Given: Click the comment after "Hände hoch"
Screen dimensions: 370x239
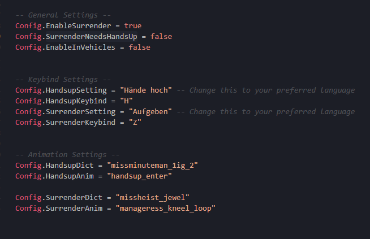Looking at the screenshot, I should [x=266, y=90].
